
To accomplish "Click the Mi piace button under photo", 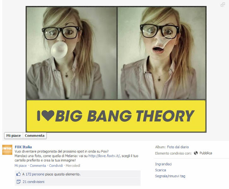I will point(14,136).
